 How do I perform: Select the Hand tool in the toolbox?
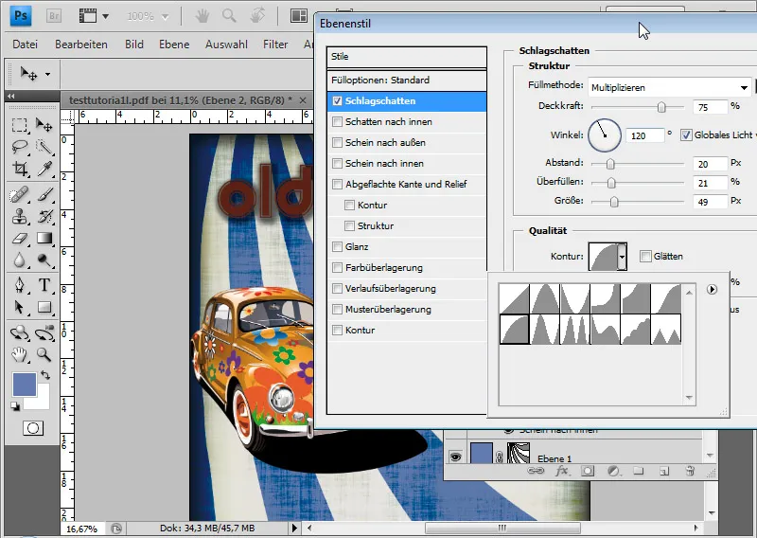(19, 355)
